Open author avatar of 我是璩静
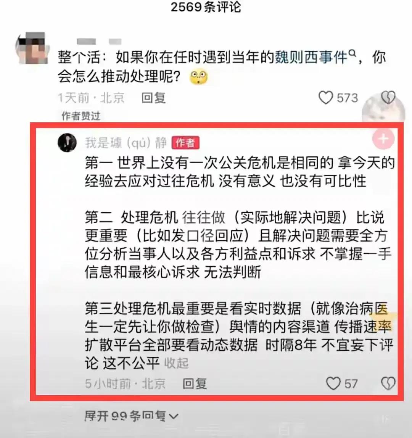The height and width of the screenshot is (438, 412). coord(67,142)
